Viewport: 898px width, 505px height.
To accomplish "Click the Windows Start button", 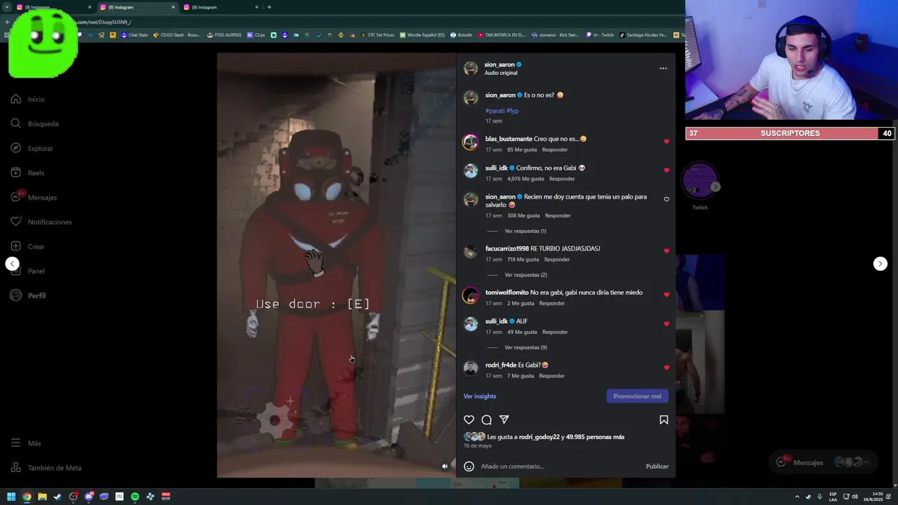I will (x=11, y=497).
